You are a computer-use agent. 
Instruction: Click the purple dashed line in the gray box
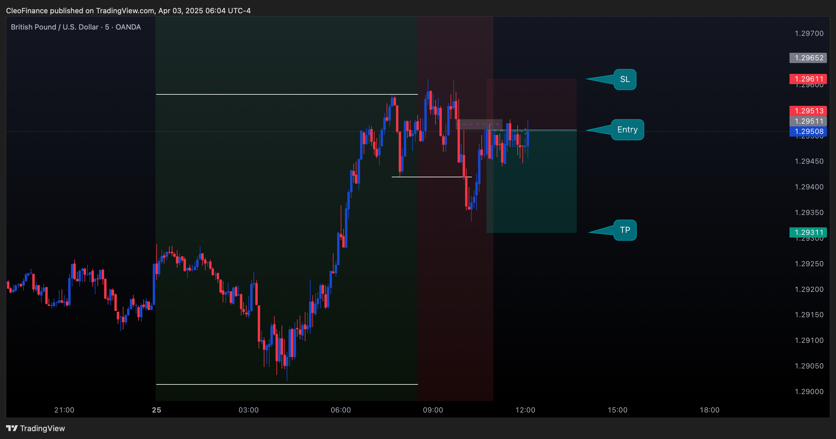coord(479,124)
